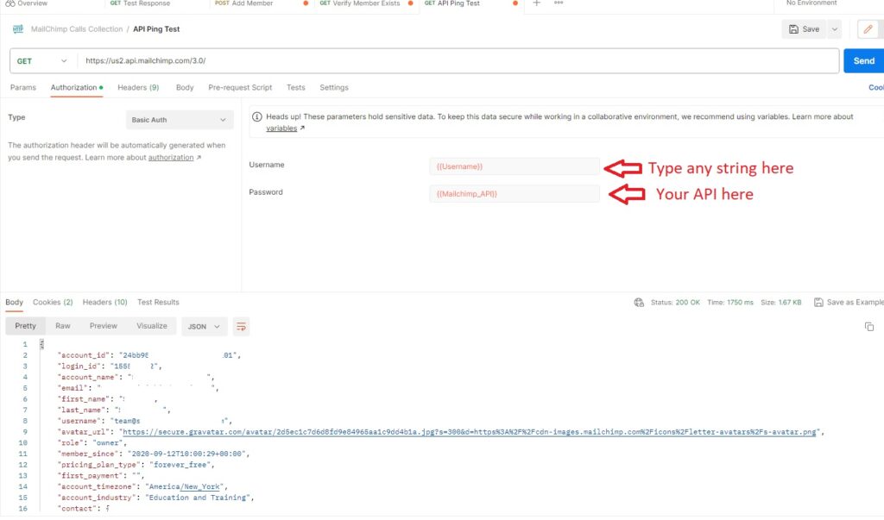884x520 pixels.
Task: Toggle the wrap lines icon
Action: coord(242,327)
